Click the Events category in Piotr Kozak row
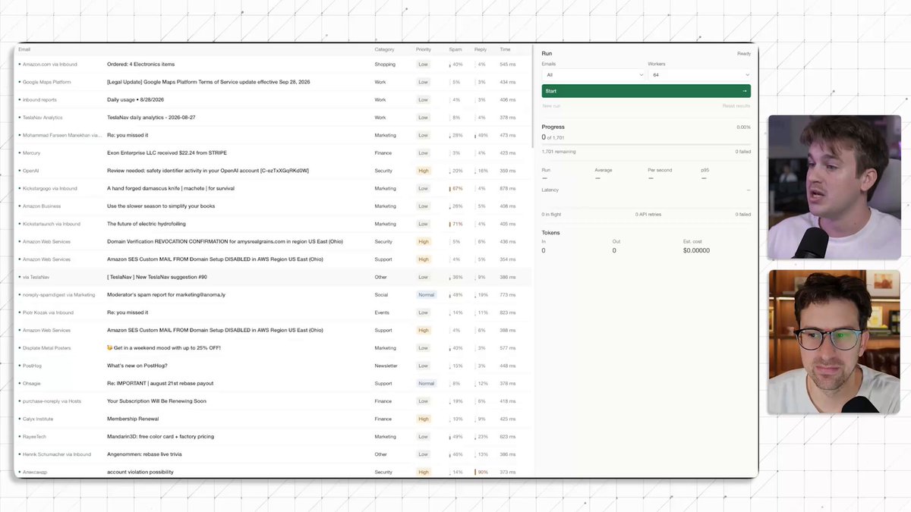The height and width of the screenshot is (512, 911). [x=382, y=313]
